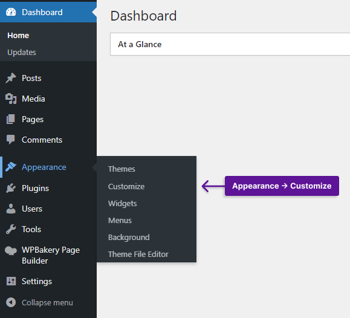Select Theme File Editor in flyout
This screenshot has width=350, height=318.
[138, 254]
